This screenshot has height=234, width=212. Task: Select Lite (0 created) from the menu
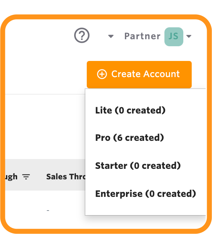coord(130,110)
